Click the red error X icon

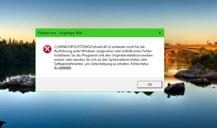click(x=47, y=49)
